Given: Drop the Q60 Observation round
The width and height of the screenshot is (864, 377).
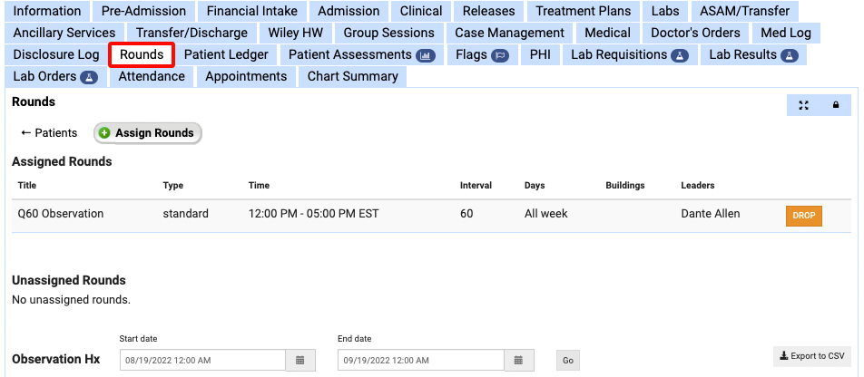Looking at the screenshot, I should tap(803, 216).
